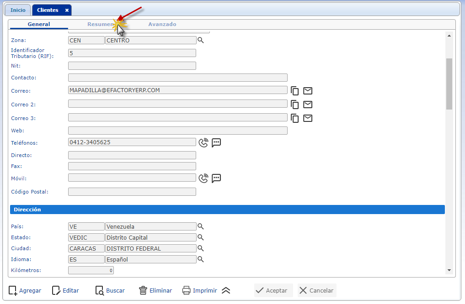
Task: Focus the Web input field
Action: click(178, 131)
